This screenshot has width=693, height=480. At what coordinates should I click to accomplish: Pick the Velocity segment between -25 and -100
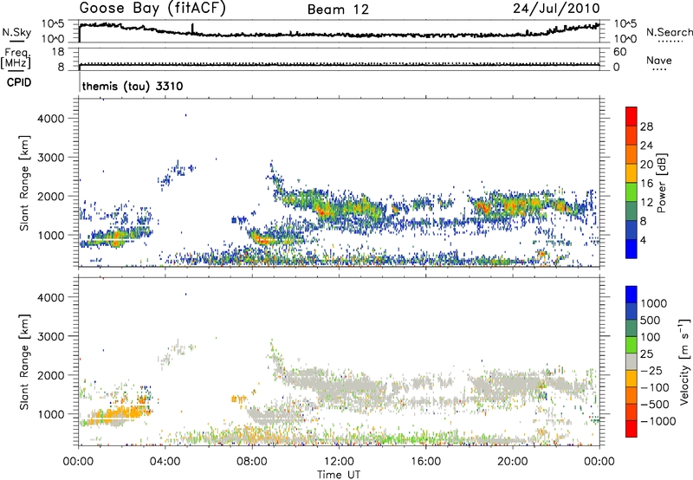631,379
